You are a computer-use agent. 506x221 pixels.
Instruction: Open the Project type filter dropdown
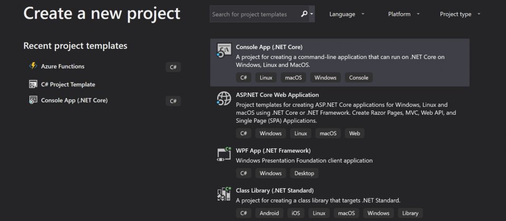click(460, 14)
